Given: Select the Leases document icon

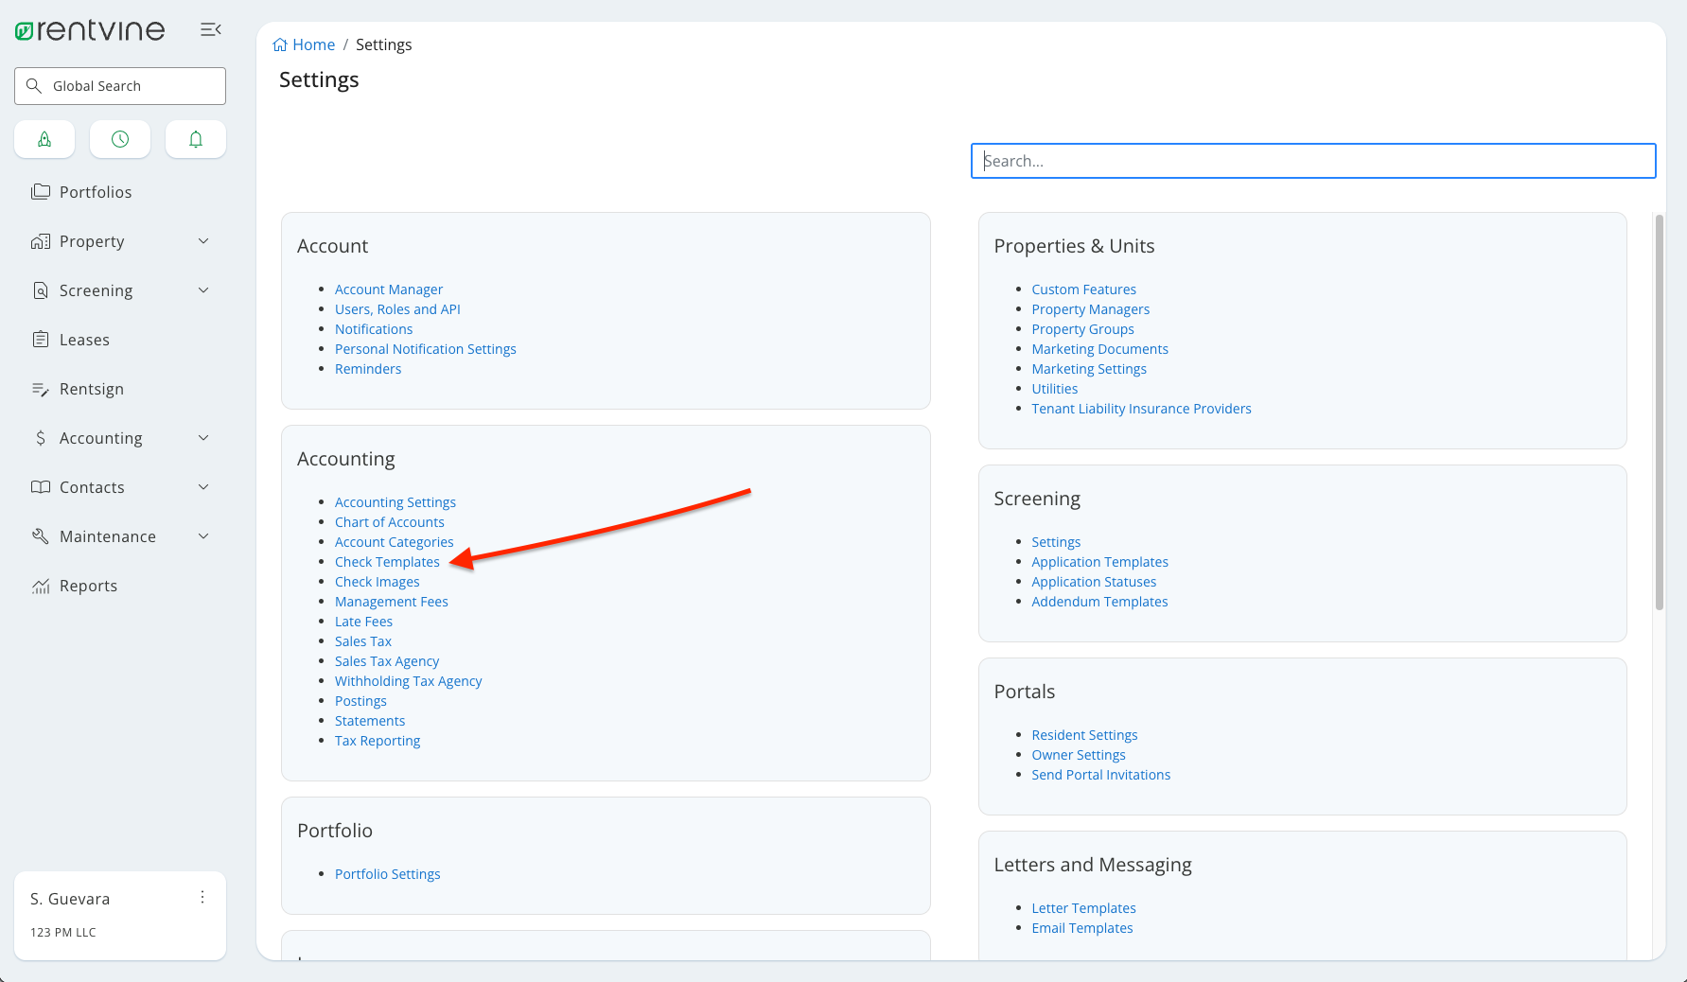Looking at the screenshot, I should pyautogui.click(x=42, y=340).
